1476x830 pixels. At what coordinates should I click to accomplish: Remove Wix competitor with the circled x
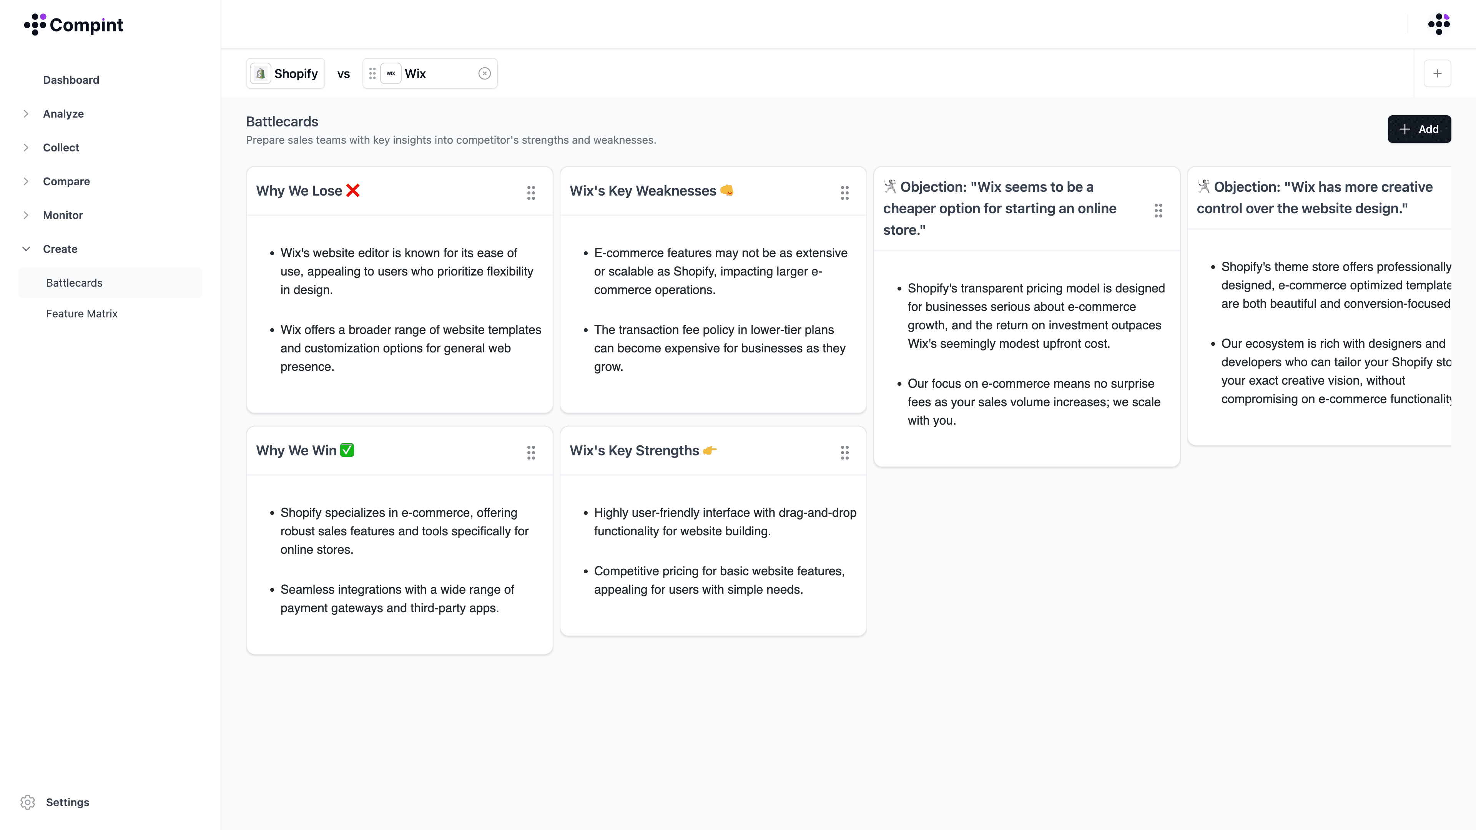(x=485, y=73)
